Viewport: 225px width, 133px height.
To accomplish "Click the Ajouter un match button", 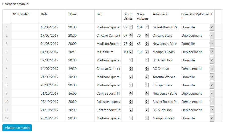I will click(x=17, y=128).
